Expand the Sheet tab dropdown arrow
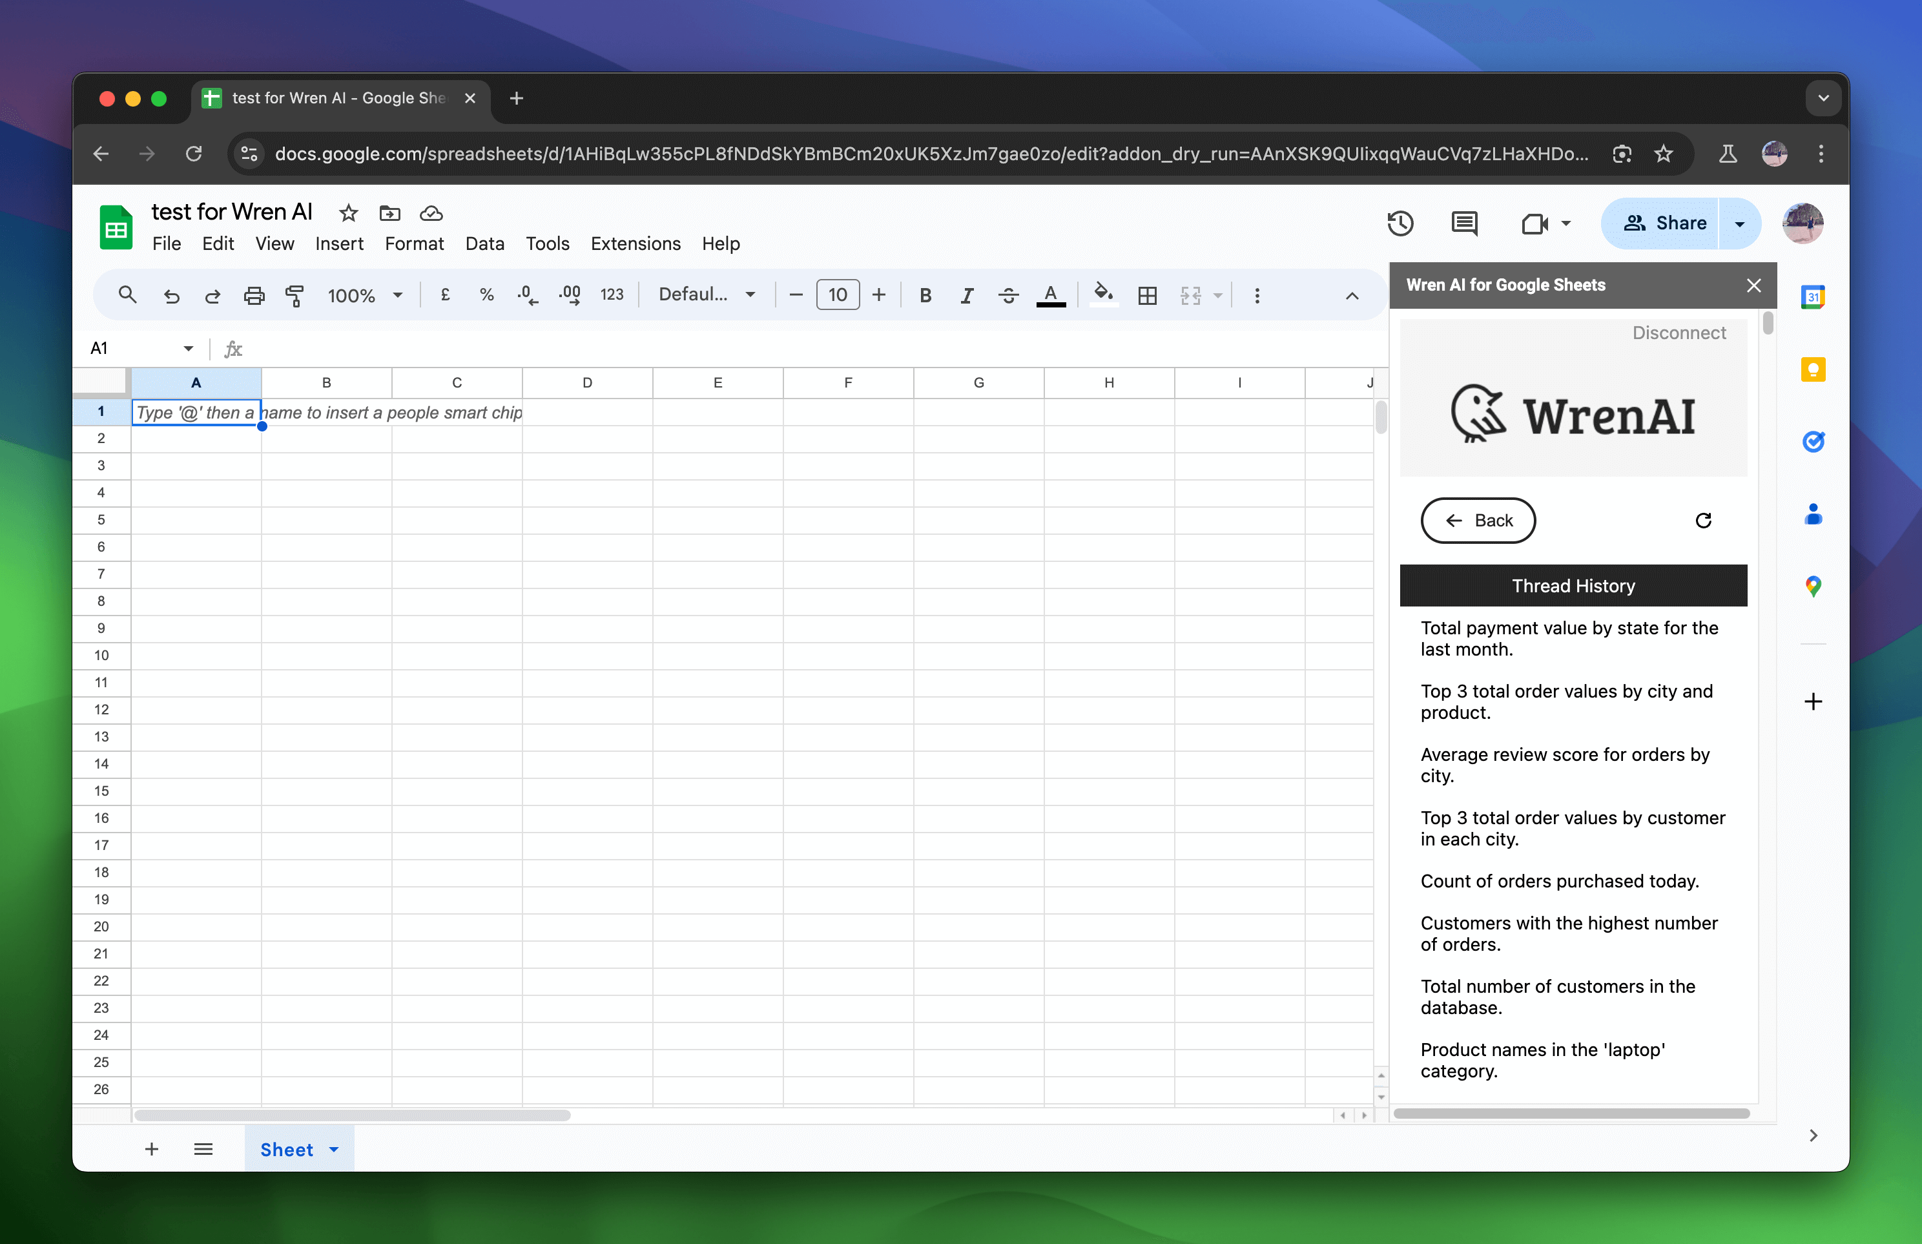Image resolution: width=1922 pixels, height=1244 pixels. pyautogui.click(x=335, y=1150)
